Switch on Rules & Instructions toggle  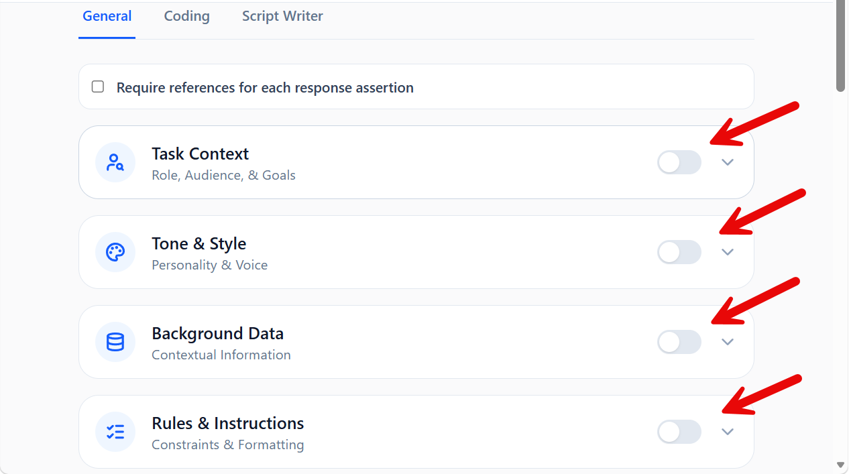click(679, 432)
